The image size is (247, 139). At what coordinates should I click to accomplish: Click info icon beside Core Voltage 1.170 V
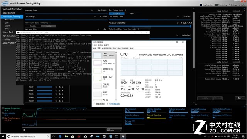(95, 17)
